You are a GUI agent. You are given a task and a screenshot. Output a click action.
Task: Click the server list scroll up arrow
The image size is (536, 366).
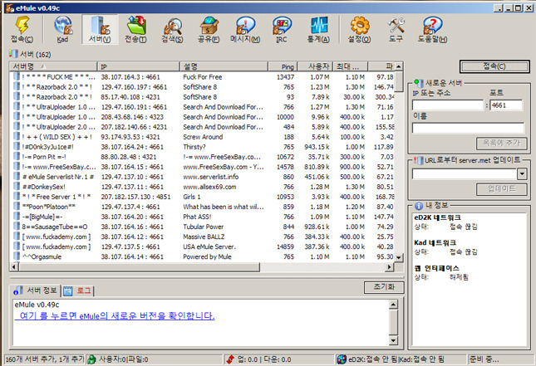[399, 66]
